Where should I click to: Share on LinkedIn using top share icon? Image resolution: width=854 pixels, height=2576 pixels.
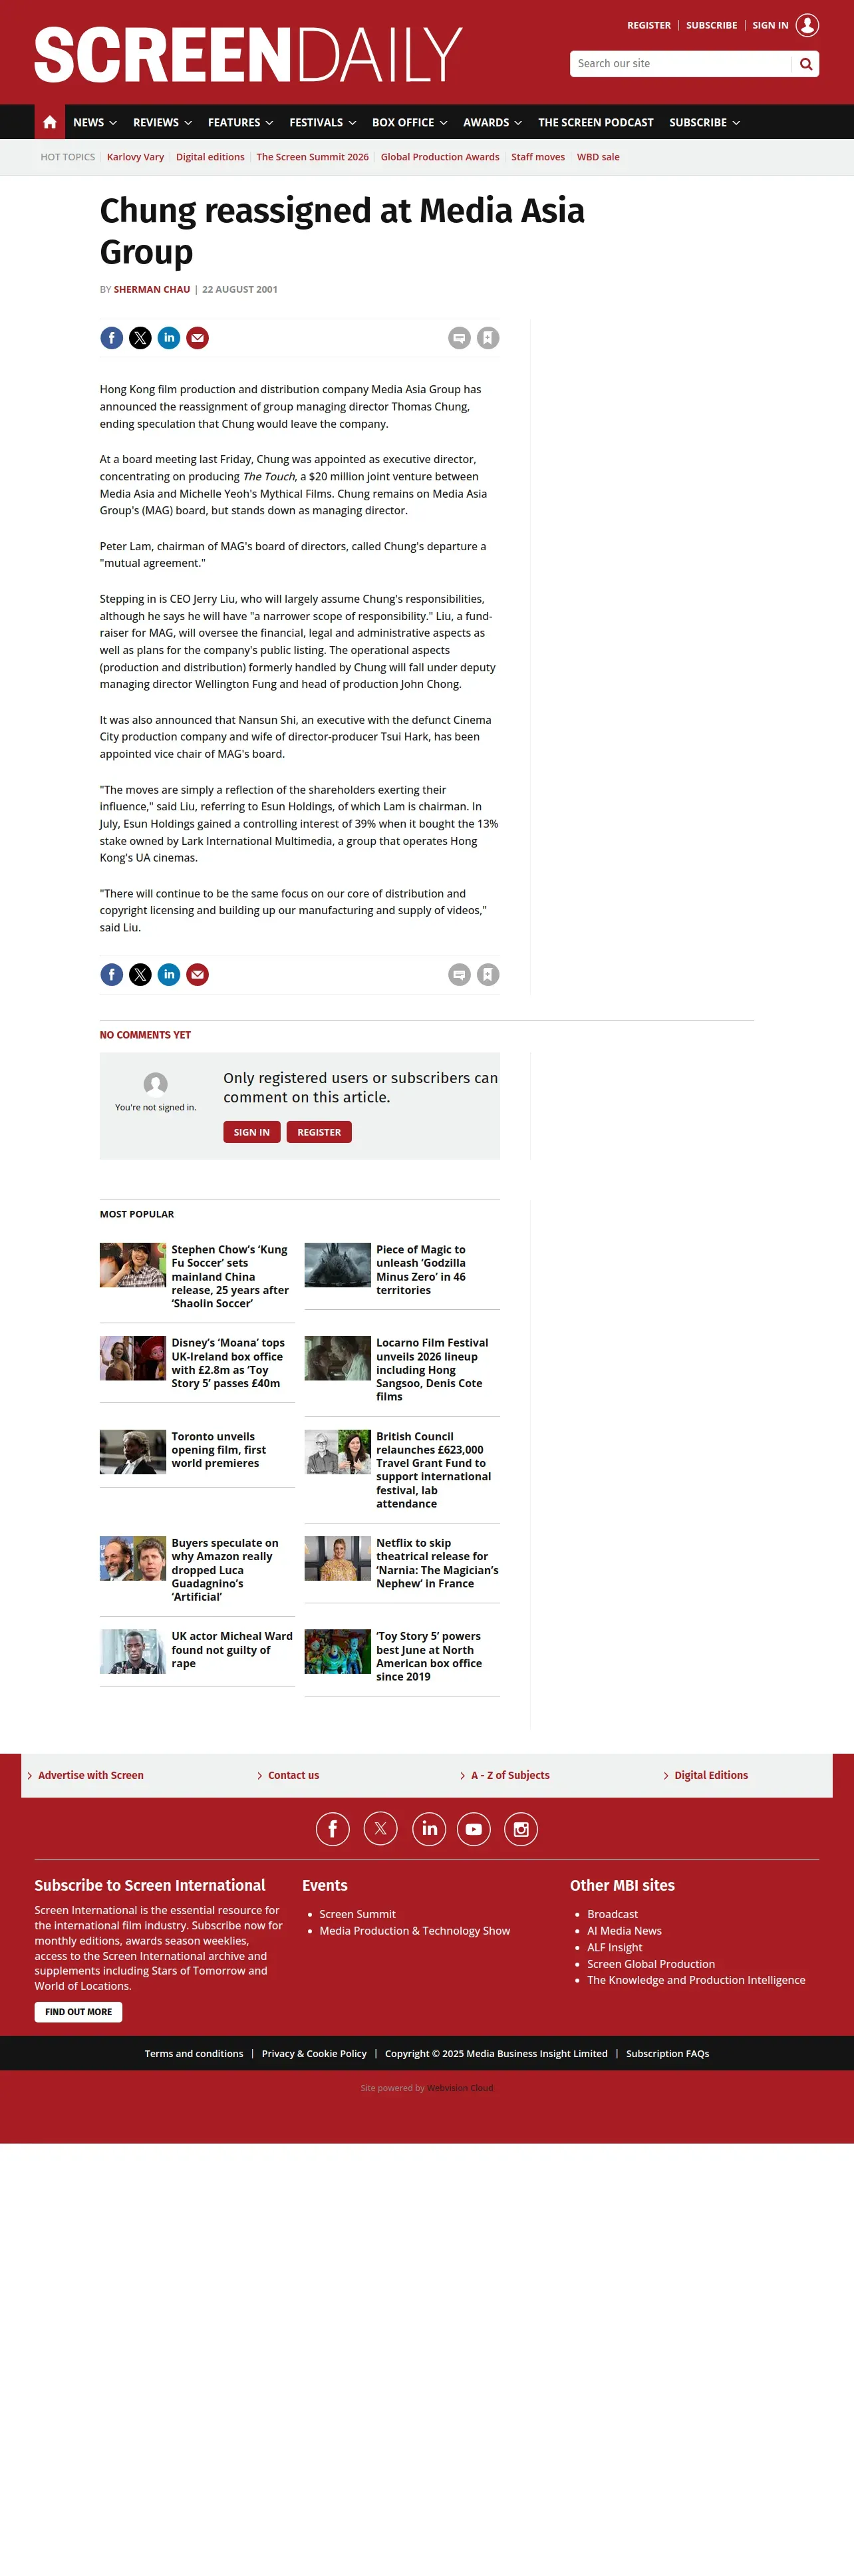pos(169,338)
